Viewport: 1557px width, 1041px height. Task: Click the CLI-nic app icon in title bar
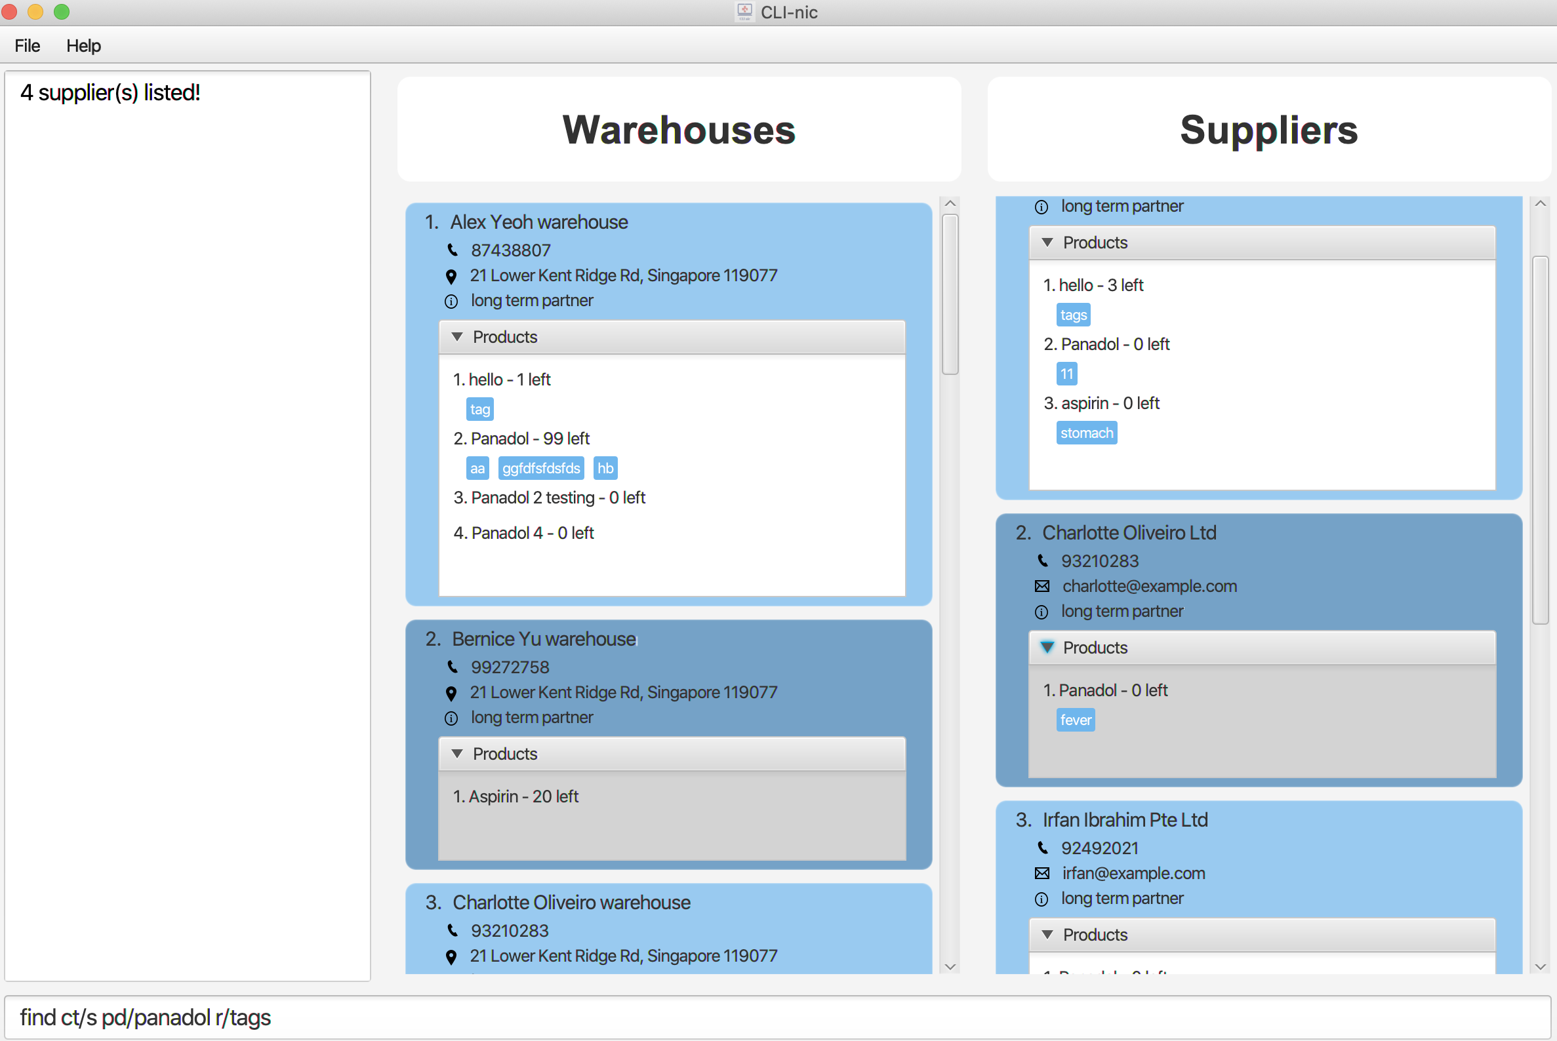click(744, 12)
